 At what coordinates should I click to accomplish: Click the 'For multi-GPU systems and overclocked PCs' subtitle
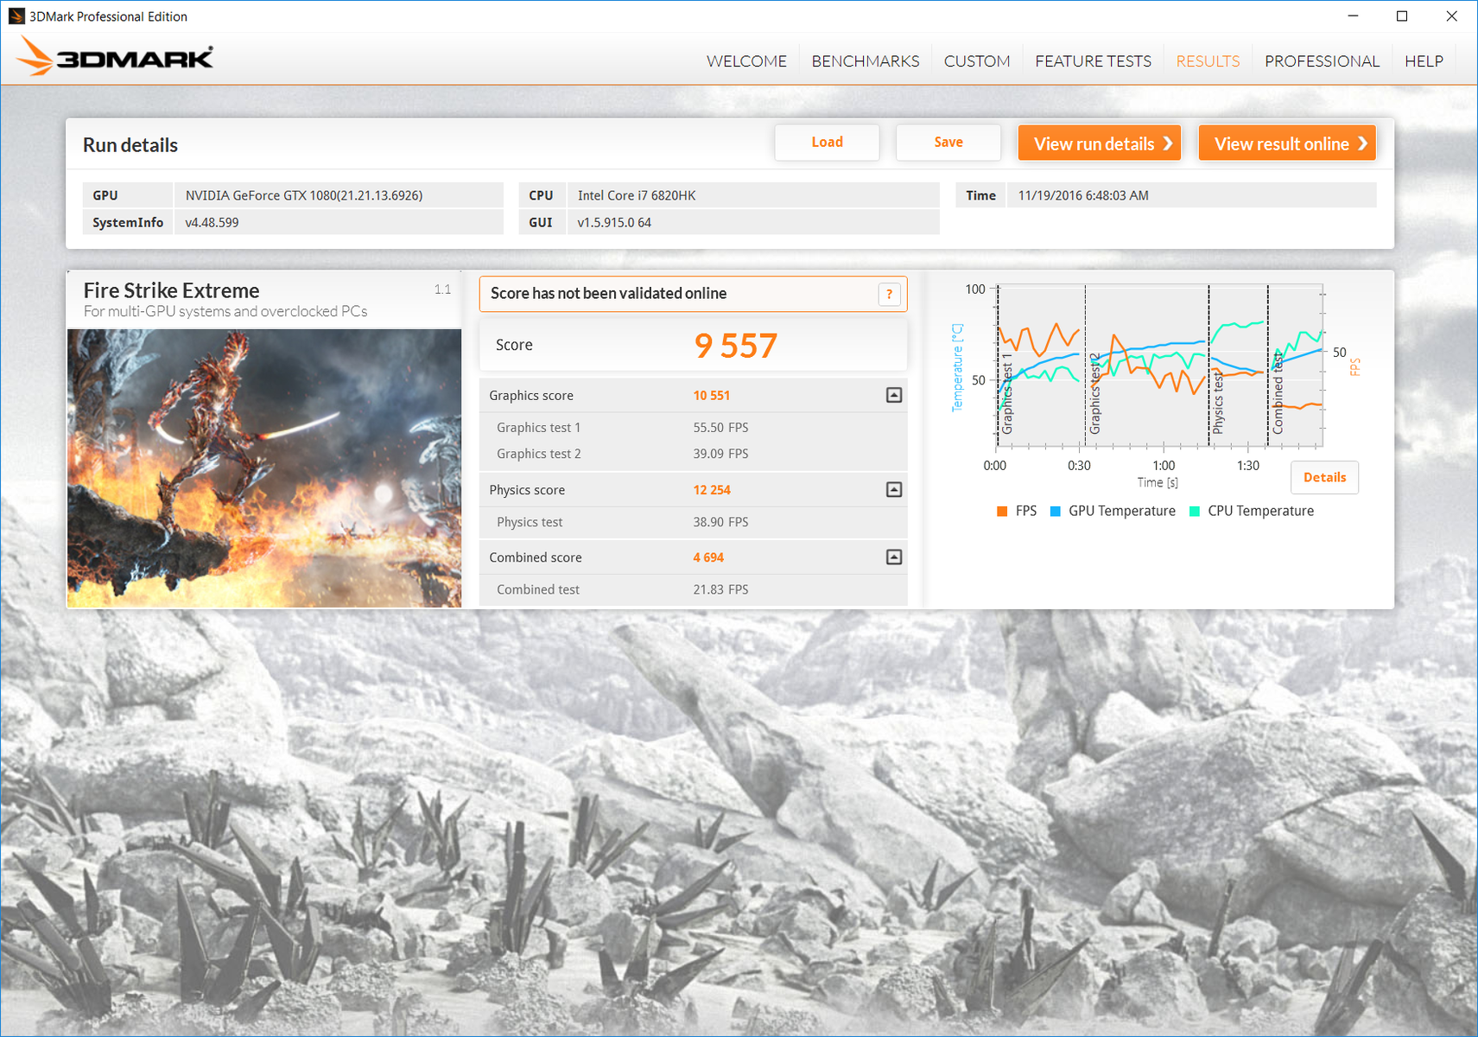225,312
